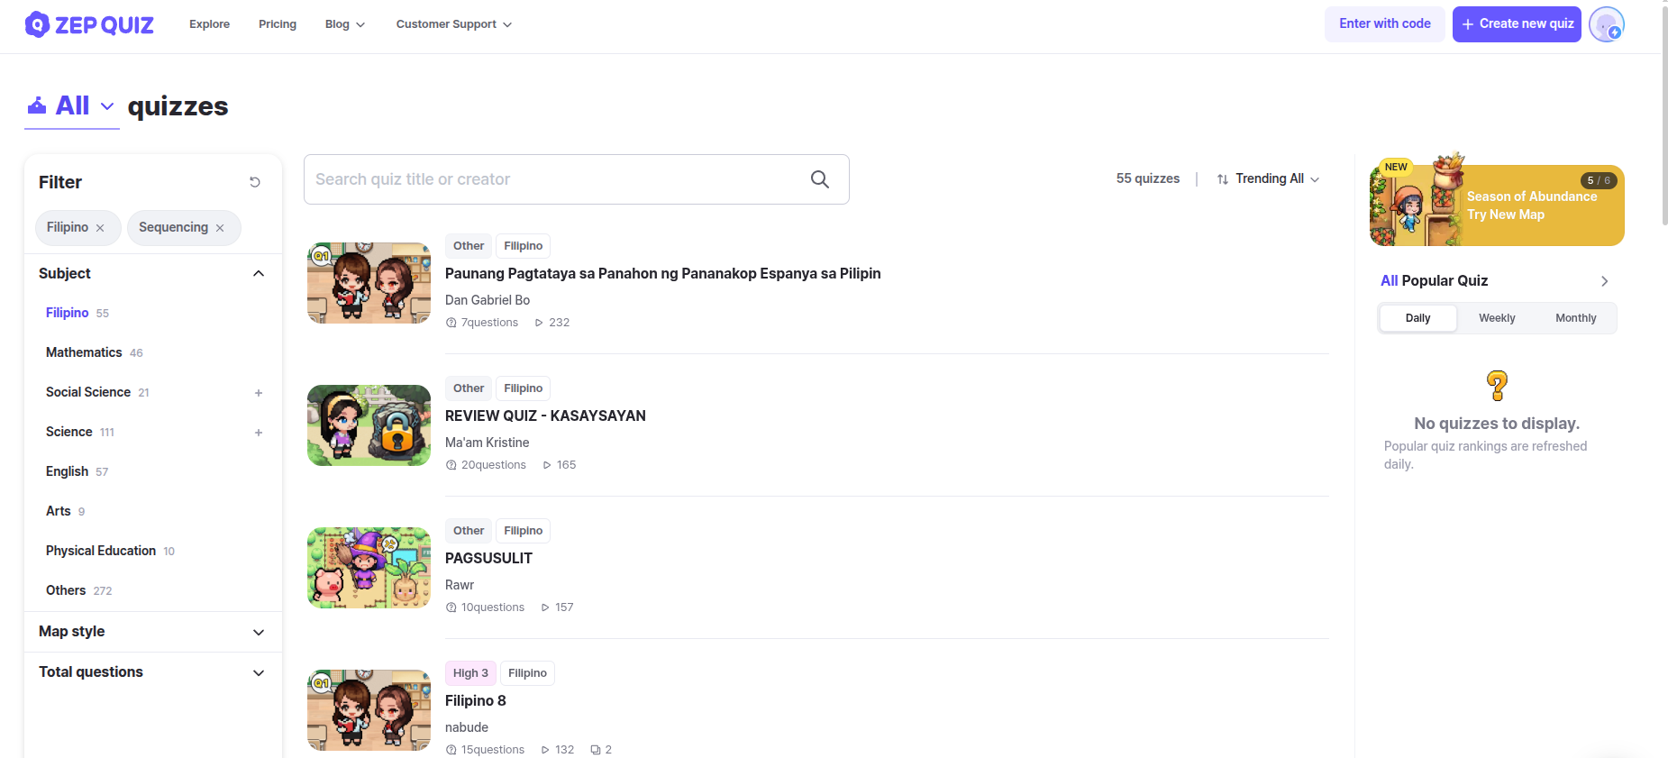The width and height of the screenshot is (1668, 758).
Task: Collapse the Subject filter section
Action: click(259, 274)
